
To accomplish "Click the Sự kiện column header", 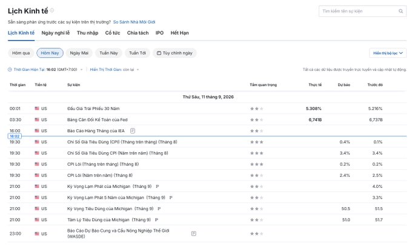I will coord(73,85).
